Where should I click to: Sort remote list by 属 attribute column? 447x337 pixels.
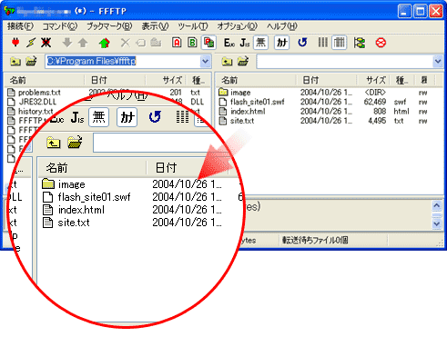pyautogui.click(x=424, y=80)
